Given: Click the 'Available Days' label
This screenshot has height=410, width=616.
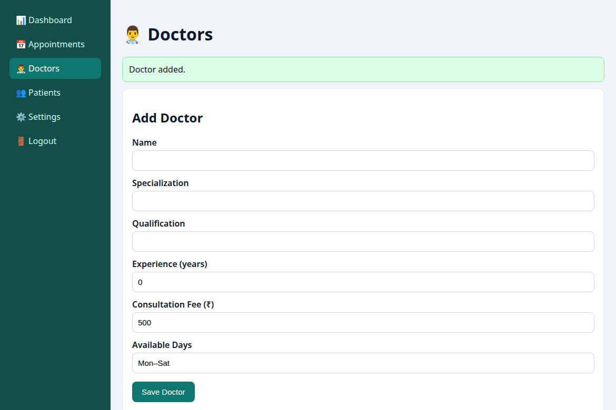Looking at the screenshot, I should pyautogui.click(x=162, y=345).
